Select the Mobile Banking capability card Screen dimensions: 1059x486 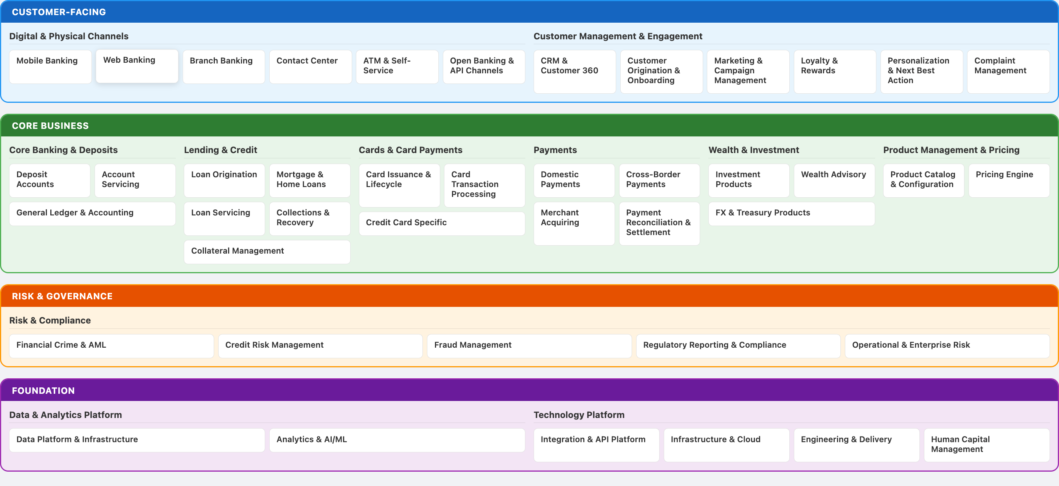coord(50,66)
